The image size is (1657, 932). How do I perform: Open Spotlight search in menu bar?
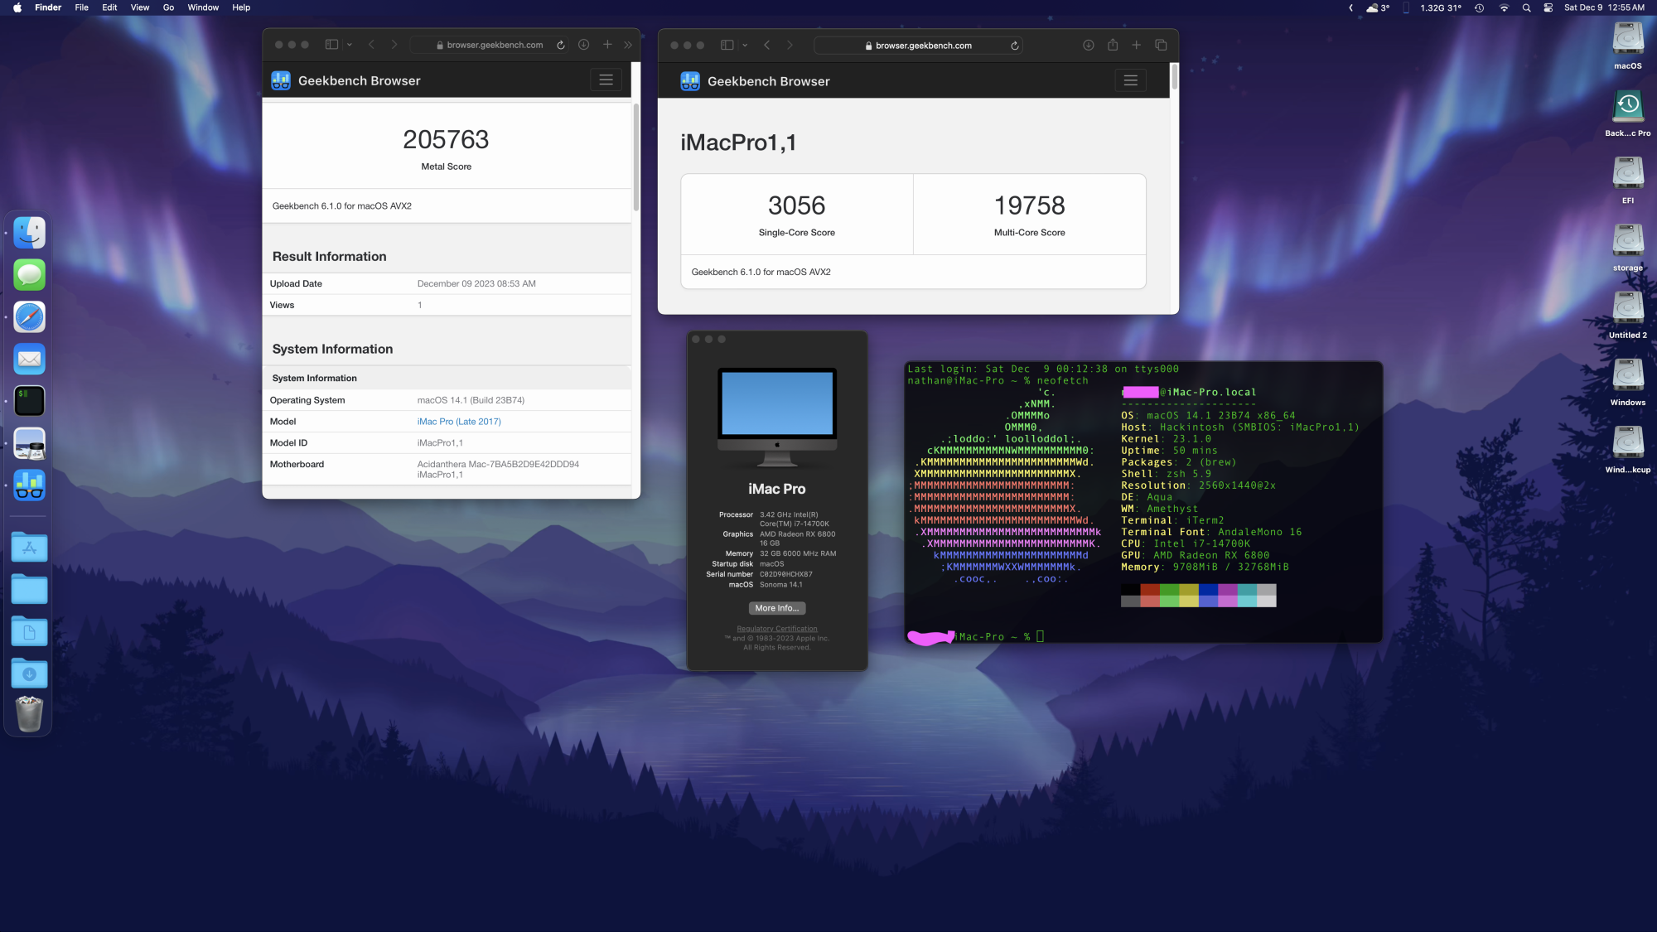click(1526, 7)
